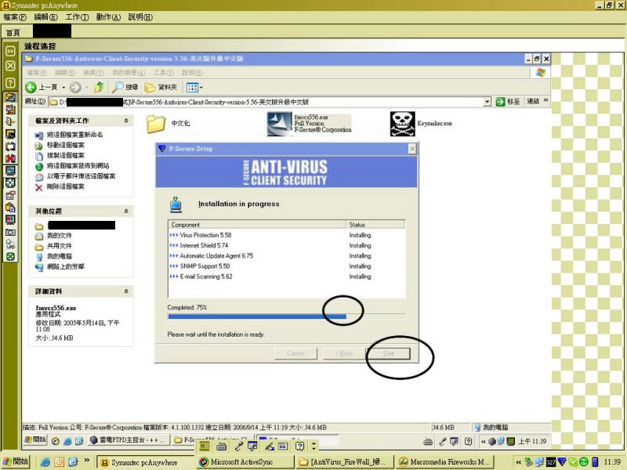This screenshot has height=470, width=627.
Task: Click the help ? icon on floating toolbar
Action: [299, 446]
